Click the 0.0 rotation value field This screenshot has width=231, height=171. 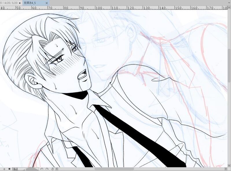coord(19,169)
